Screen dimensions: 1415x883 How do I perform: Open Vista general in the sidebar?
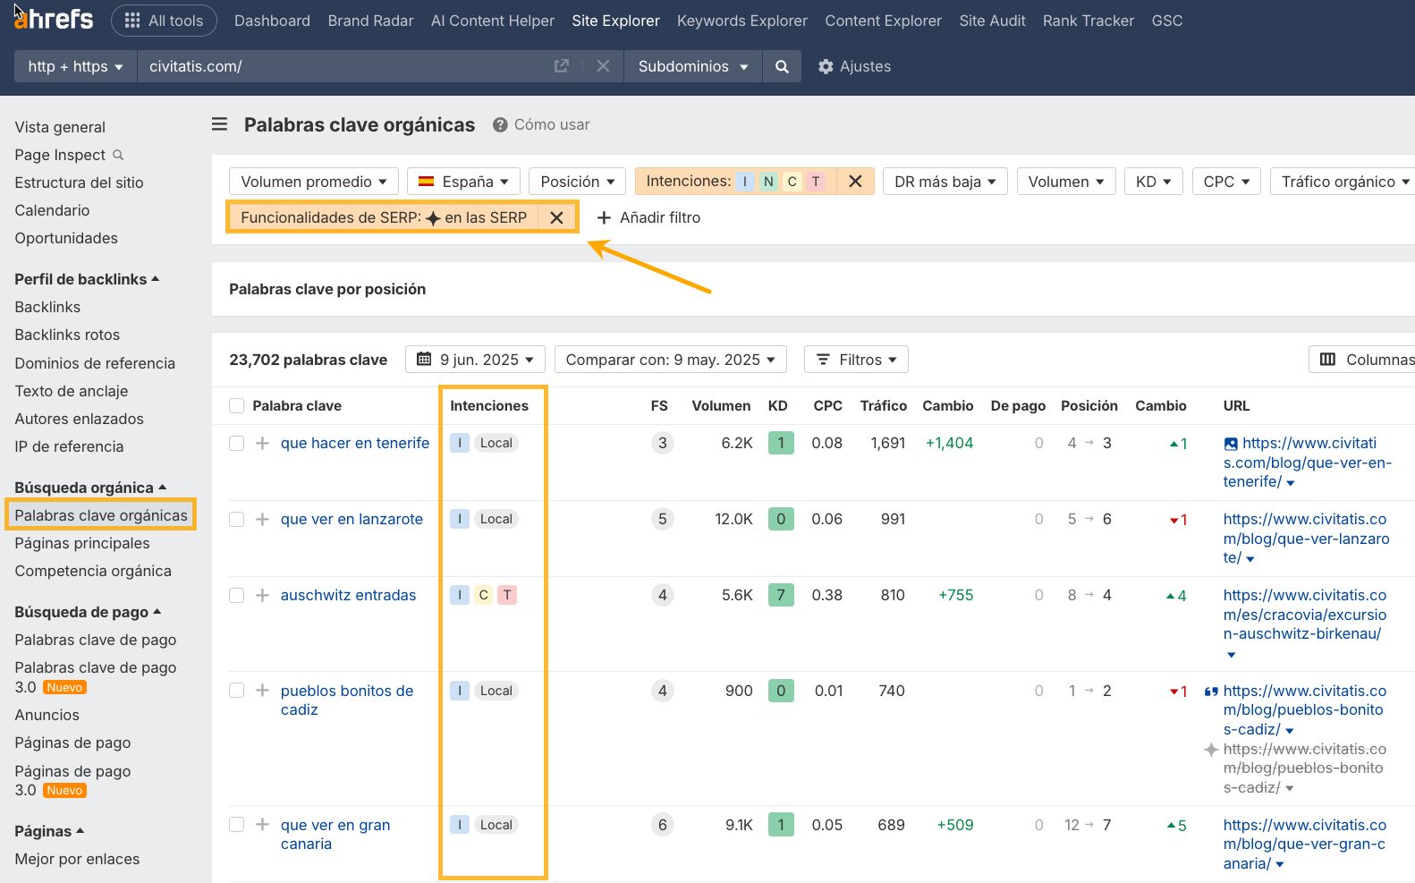pos(60,127)
